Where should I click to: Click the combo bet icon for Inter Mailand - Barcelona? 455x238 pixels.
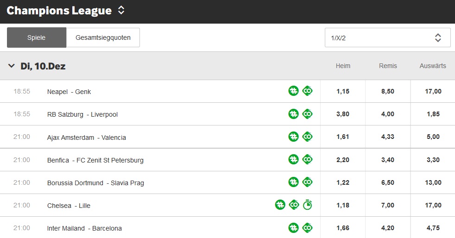(x=307, y=228)
